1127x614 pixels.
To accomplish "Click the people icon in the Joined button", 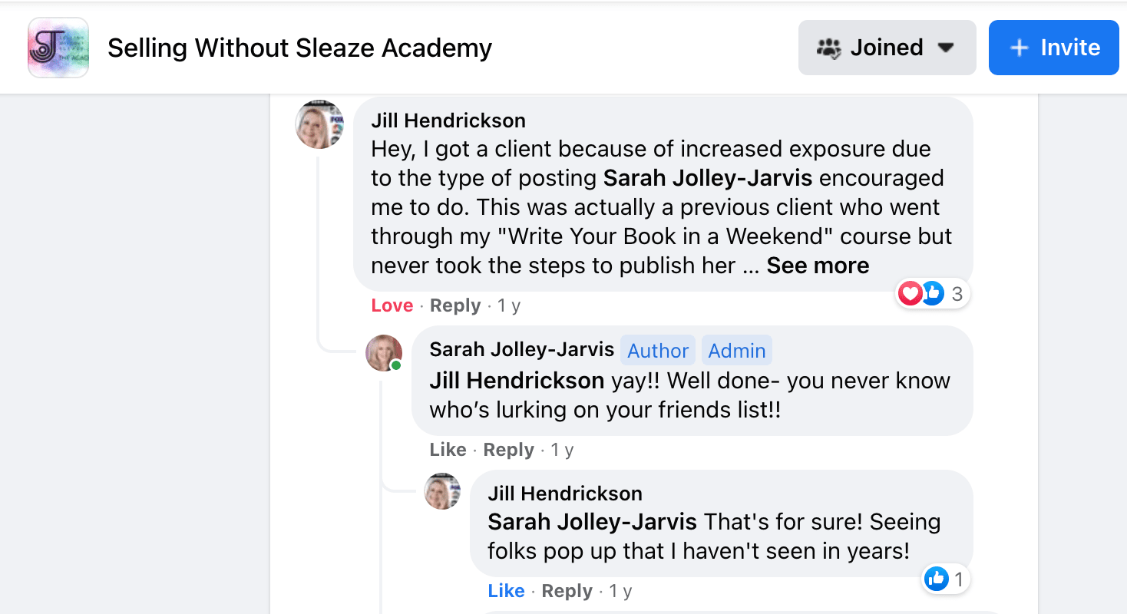I will pyautogui.click(x=829, y=48).
